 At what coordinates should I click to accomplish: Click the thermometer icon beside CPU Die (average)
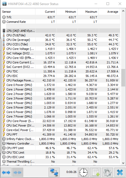tap(4, 40)
